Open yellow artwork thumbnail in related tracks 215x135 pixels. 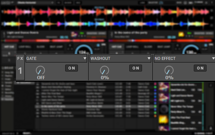pos(163,119)
